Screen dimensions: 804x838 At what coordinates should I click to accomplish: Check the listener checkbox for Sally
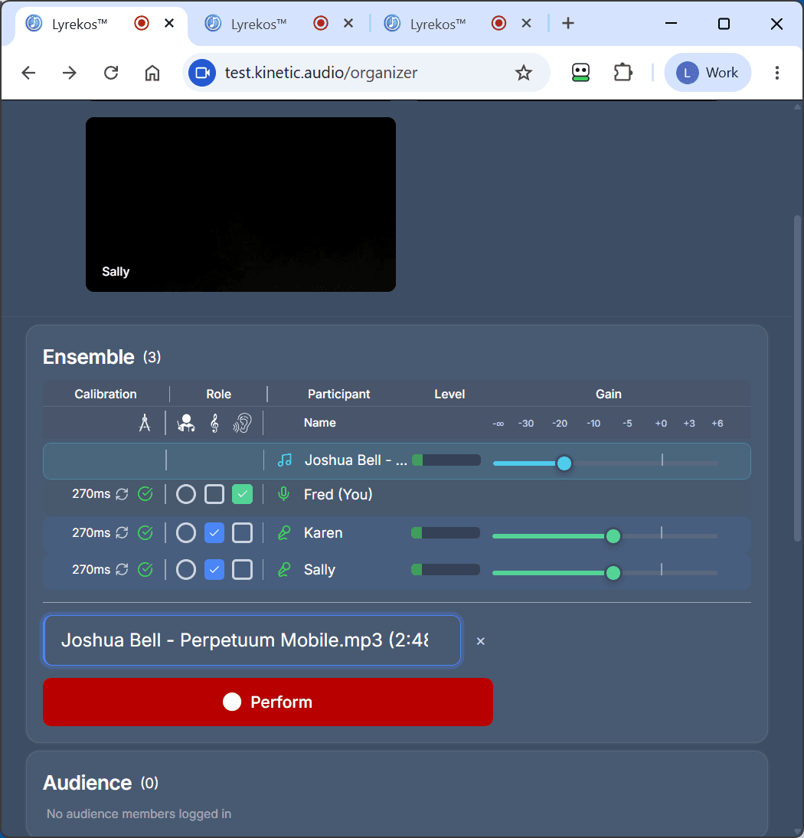tap(243, 570)
